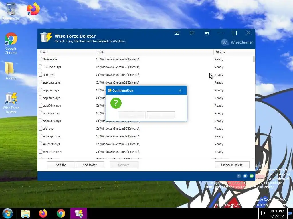This screenshot has height=219, width=293.
Task: Close the Confirmation dialog
Action: pos(180,90)
